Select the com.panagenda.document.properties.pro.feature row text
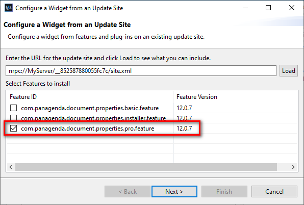Viewport: 304px width, 205px height. [87, 129]
